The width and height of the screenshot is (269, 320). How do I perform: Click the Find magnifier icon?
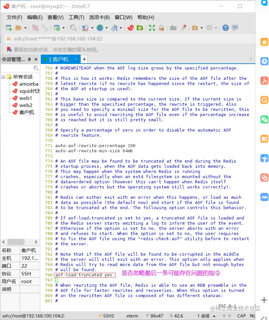coord(73,28)
